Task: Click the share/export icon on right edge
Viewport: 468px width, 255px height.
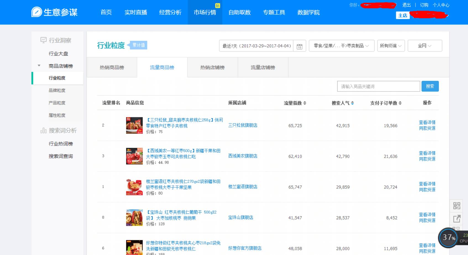Action: [457, 219]
